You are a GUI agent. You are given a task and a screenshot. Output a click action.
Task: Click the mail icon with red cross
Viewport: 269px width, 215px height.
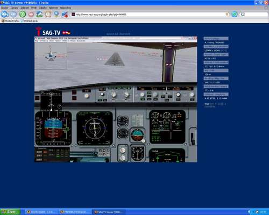[65, 15]
